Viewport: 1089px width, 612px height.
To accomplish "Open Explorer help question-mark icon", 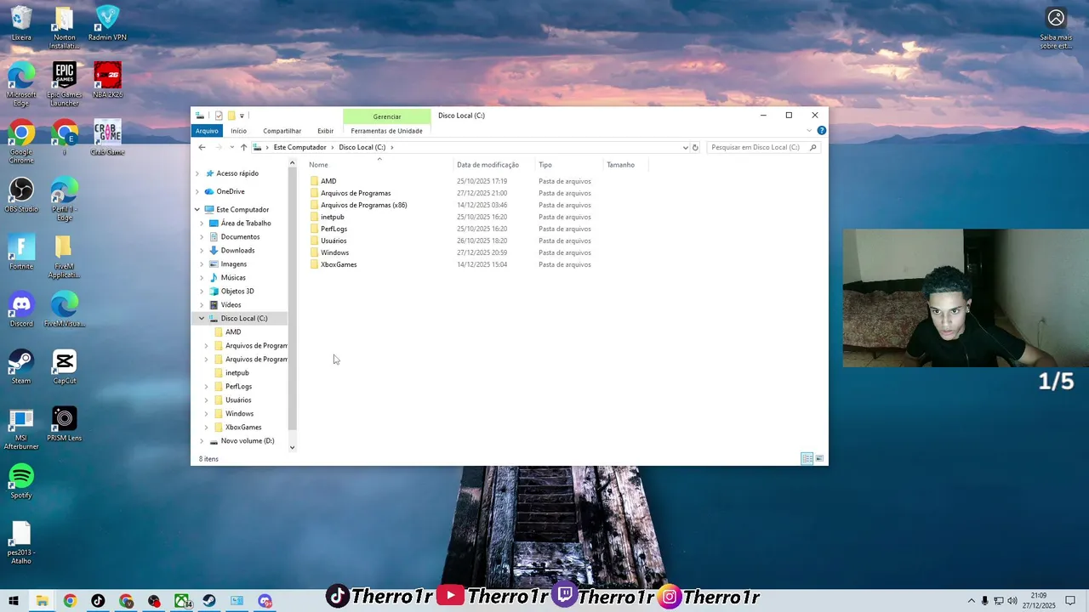I will coord(821,131).
